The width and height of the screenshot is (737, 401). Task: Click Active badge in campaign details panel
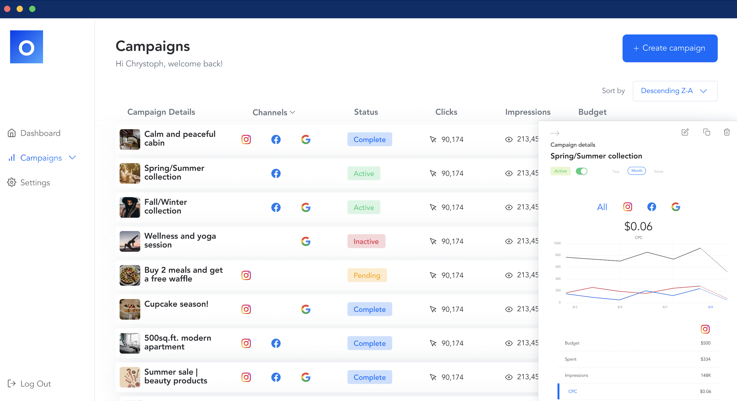(x=561, y=171)
